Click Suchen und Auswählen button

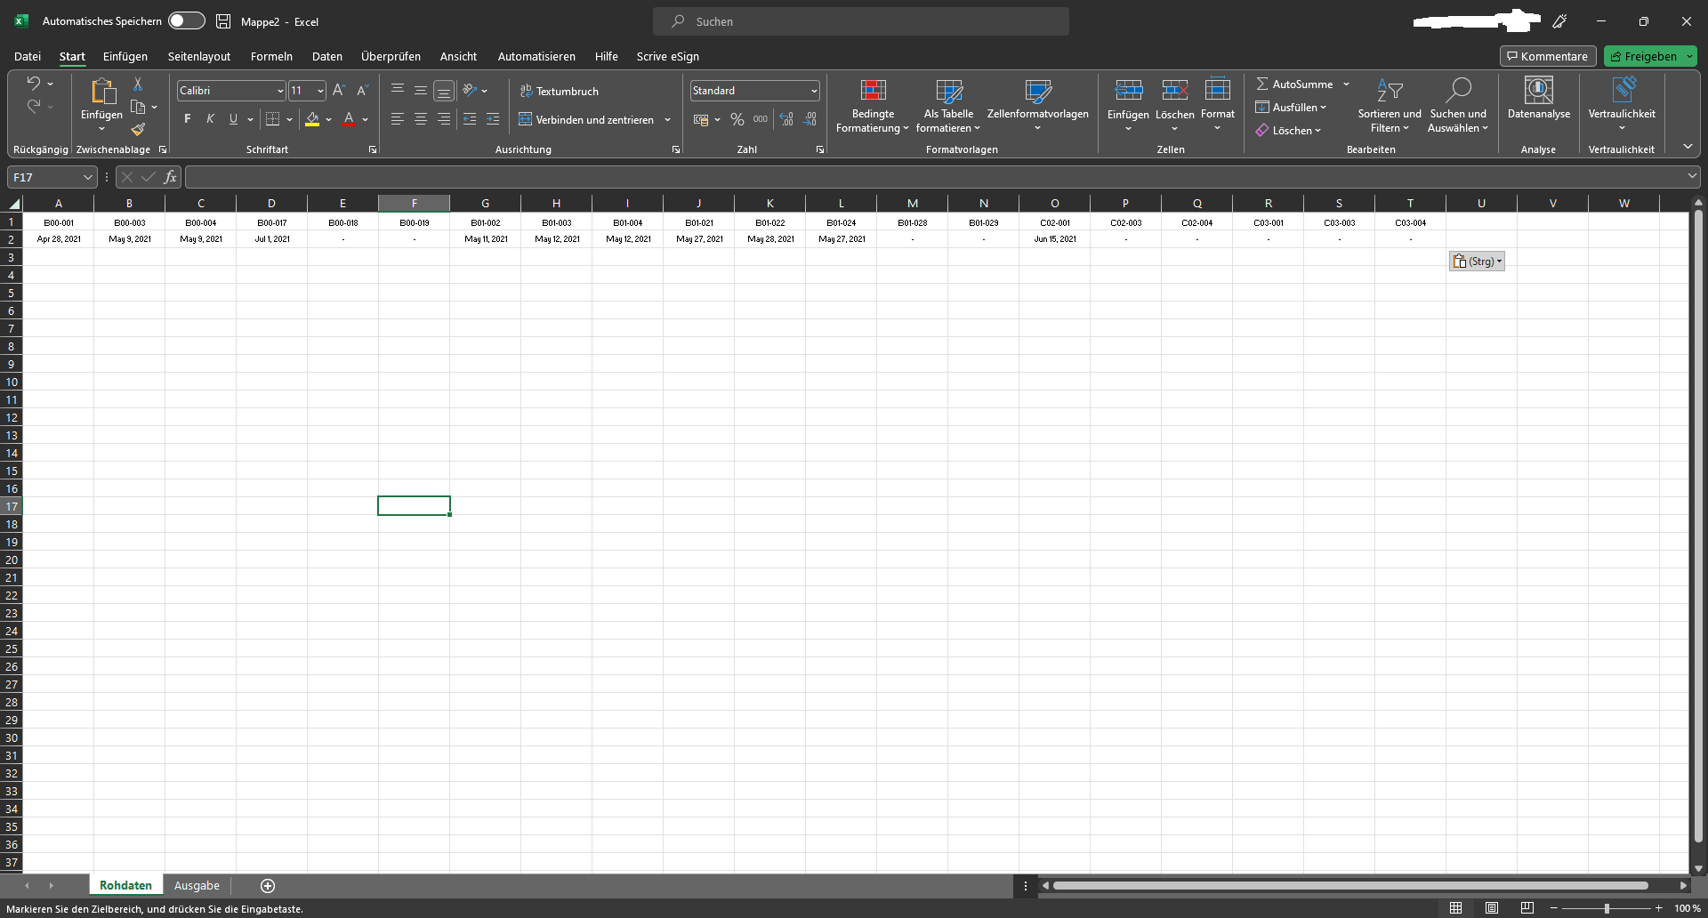[x=1458, y=105]
